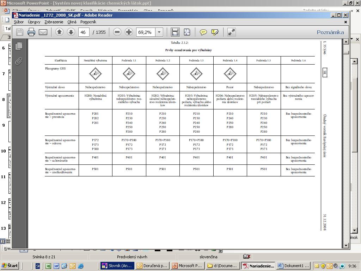The width and height of the screenshot is (361, 271).
Task: Open the Štart menu
Action: pyautogui.click(x=10, y=266)
